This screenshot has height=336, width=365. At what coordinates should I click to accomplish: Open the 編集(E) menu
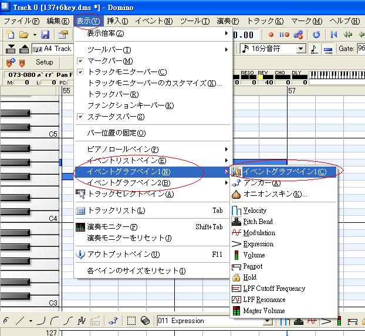58,21
